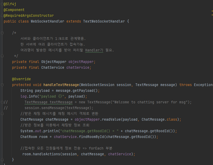Click the handleTextMessage method name
This screenshot has width=213, height=165.
(x=61, y=85)
